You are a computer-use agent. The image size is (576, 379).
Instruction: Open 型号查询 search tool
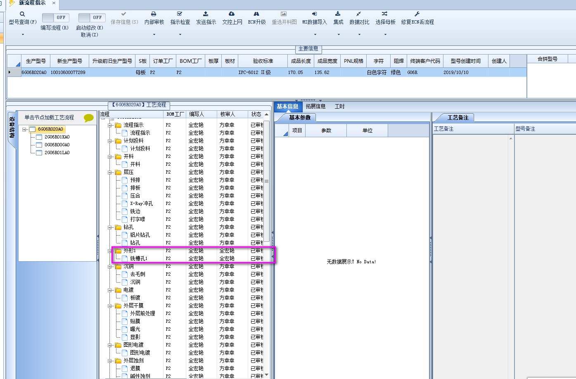(x=22, y=14)
